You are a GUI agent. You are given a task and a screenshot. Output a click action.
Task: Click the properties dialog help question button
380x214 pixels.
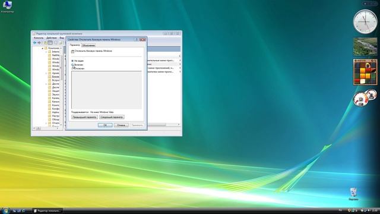pos(137,39)
